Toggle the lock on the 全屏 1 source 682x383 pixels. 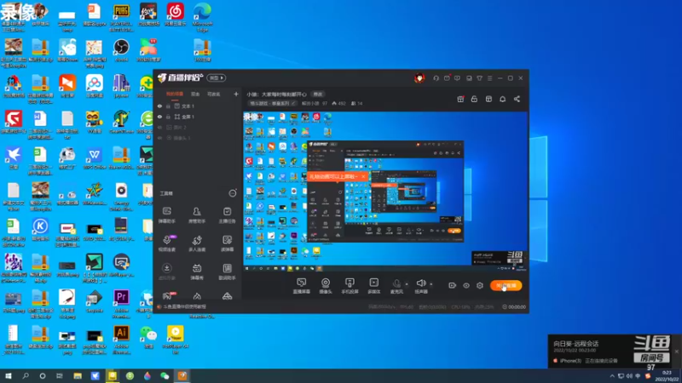click(x=168, y=117)
